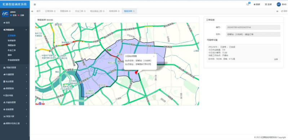
Task: Expand the 站点管理 sidebar menu
Action: point(15,81)
